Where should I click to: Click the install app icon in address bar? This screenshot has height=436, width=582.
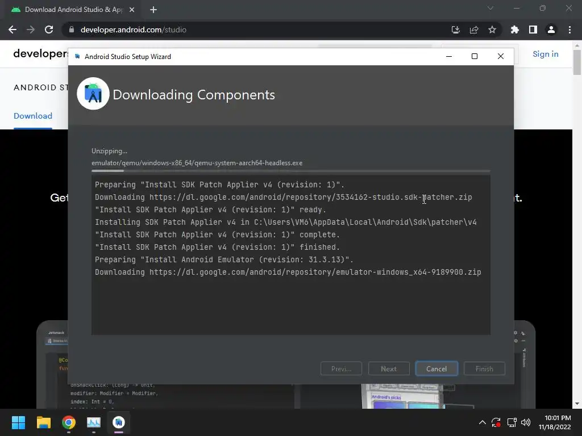pyautogui.click(x=455, y=30)
